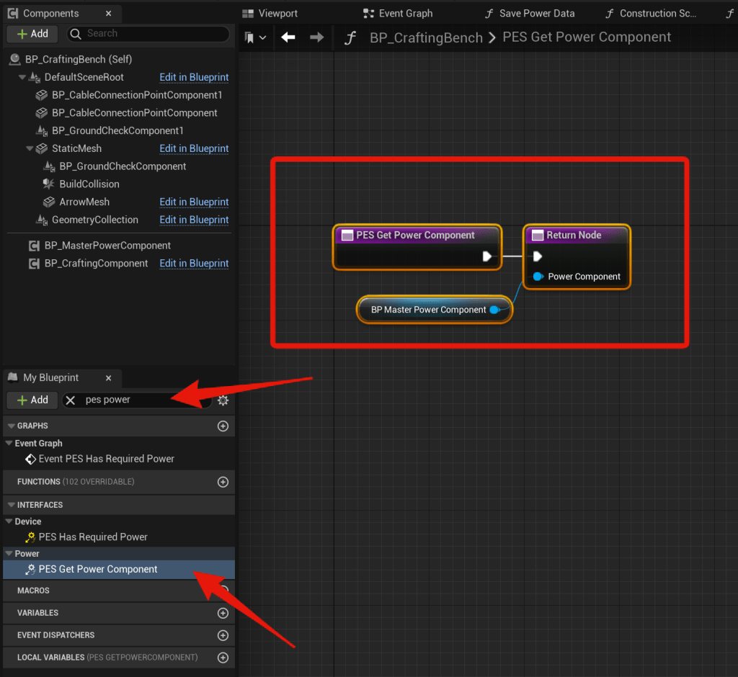
Task: Collapse the DefaultSceneRoot tree node
Action: (x=22, y=77)
